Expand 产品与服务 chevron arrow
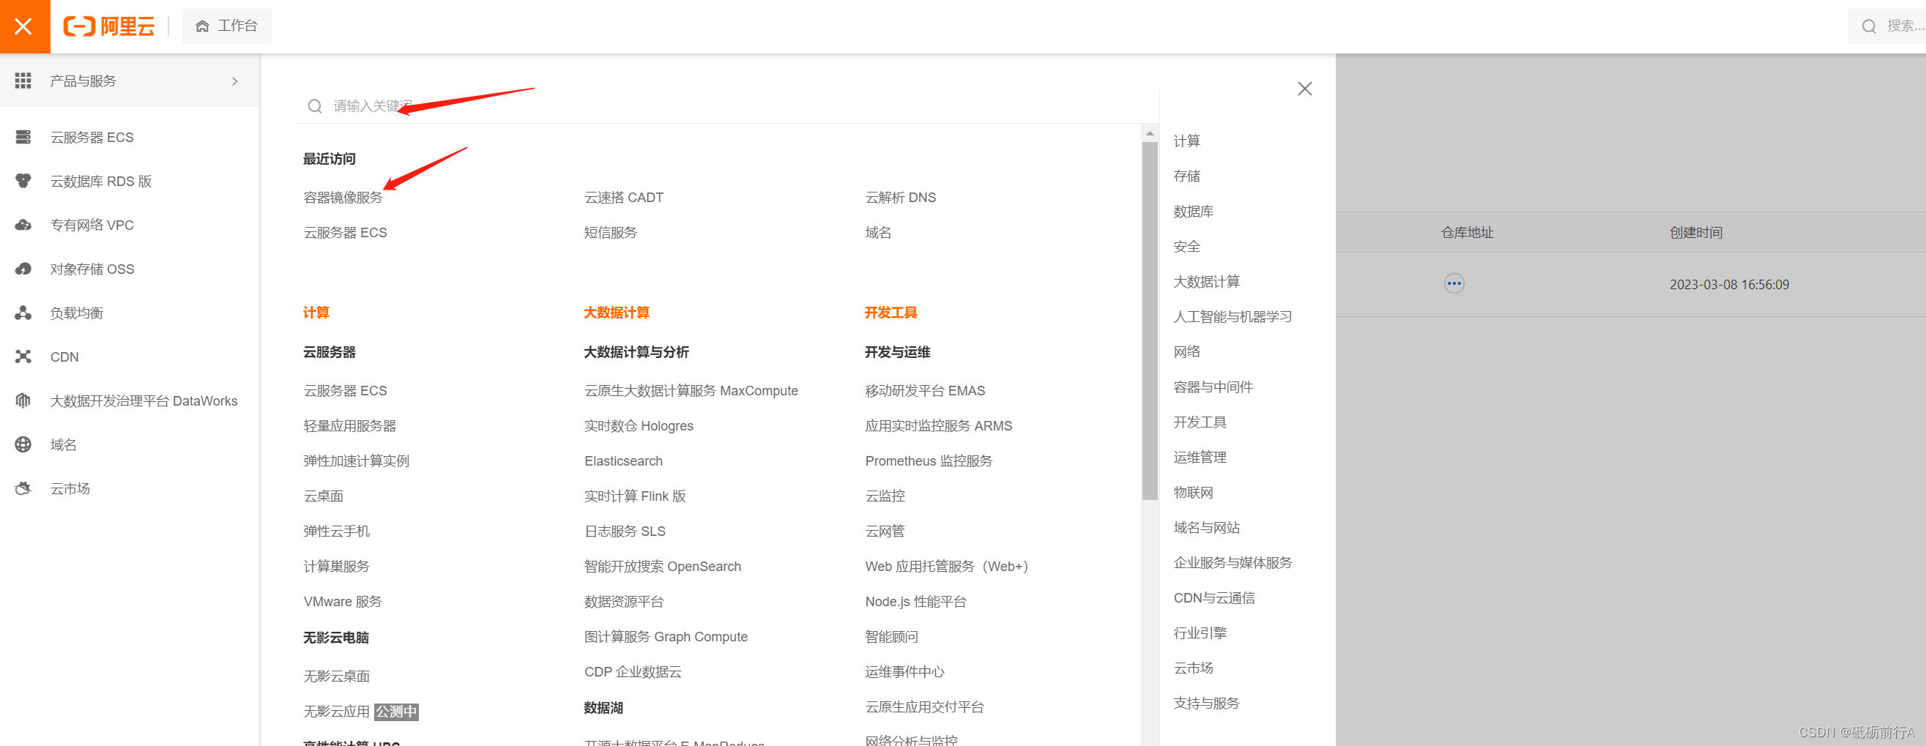This screenshot has width=1926, height=746. (235, 81)
